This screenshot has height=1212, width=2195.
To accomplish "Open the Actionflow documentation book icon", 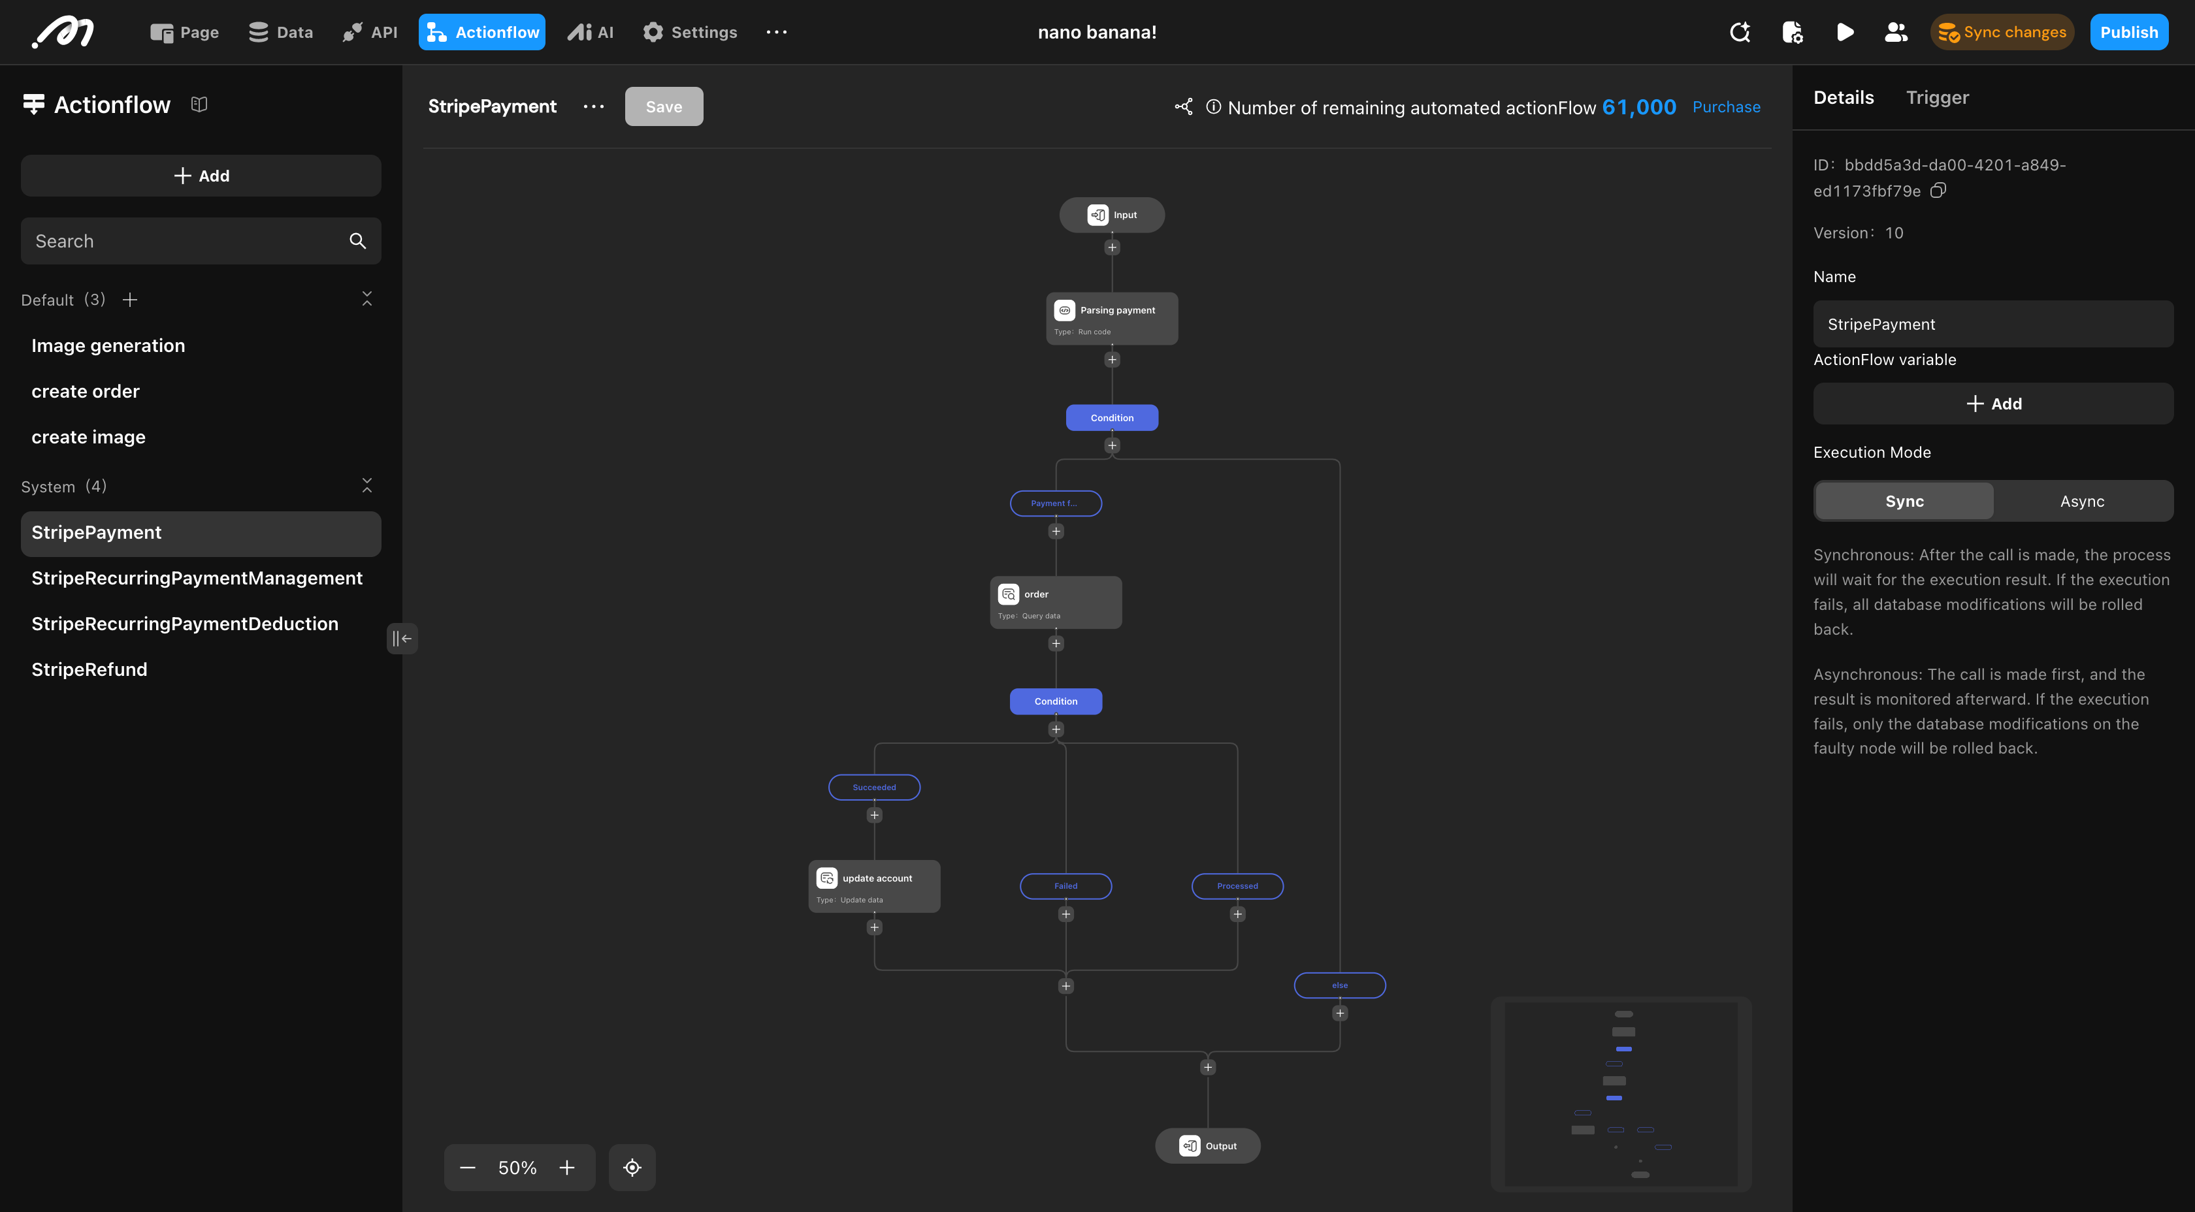I will coord(199,104).
